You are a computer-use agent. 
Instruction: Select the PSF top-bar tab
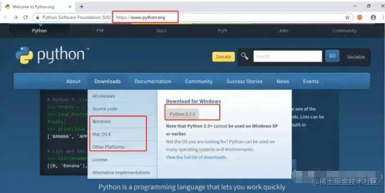[x=100, y=31]
